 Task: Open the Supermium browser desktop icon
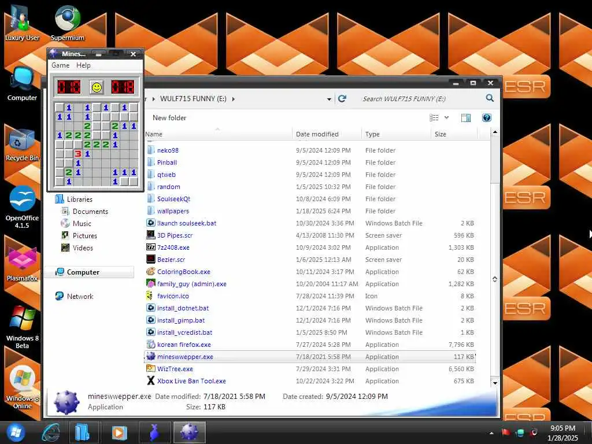pos(67,23)
